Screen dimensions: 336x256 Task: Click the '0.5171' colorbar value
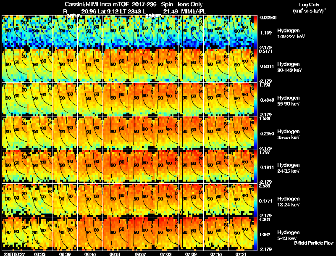[265, 51]
